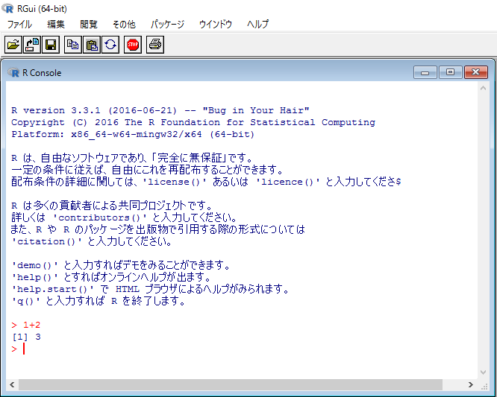Click the R Console window icon
This screenshot has height=397, width=497.
coord(13,72)
